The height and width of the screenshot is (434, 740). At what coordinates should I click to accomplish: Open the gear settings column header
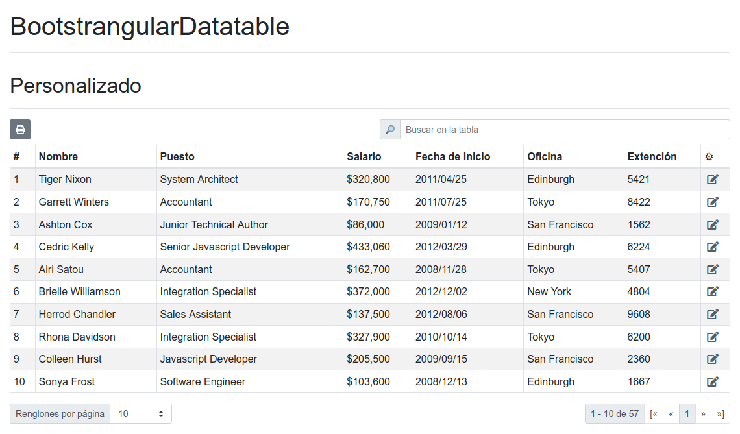(709, 156)
